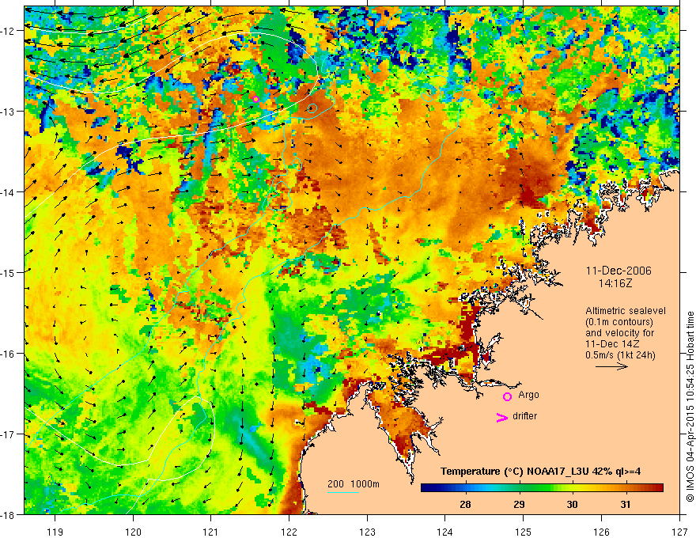This screenshot has height=538, width=696.
Task: Click the longitude label '124'
Action: click(x=445, y=532)
